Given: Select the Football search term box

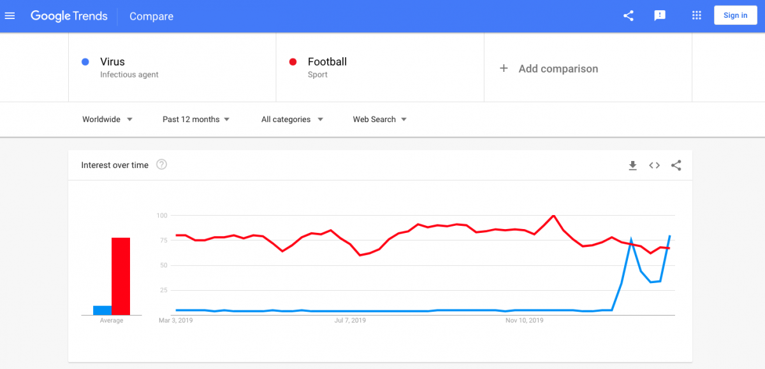Looking at the screenshot, I should [380, 67].
